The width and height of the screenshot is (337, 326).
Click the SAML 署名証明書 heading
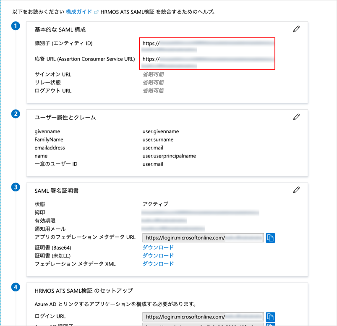[x=57, y=191]
